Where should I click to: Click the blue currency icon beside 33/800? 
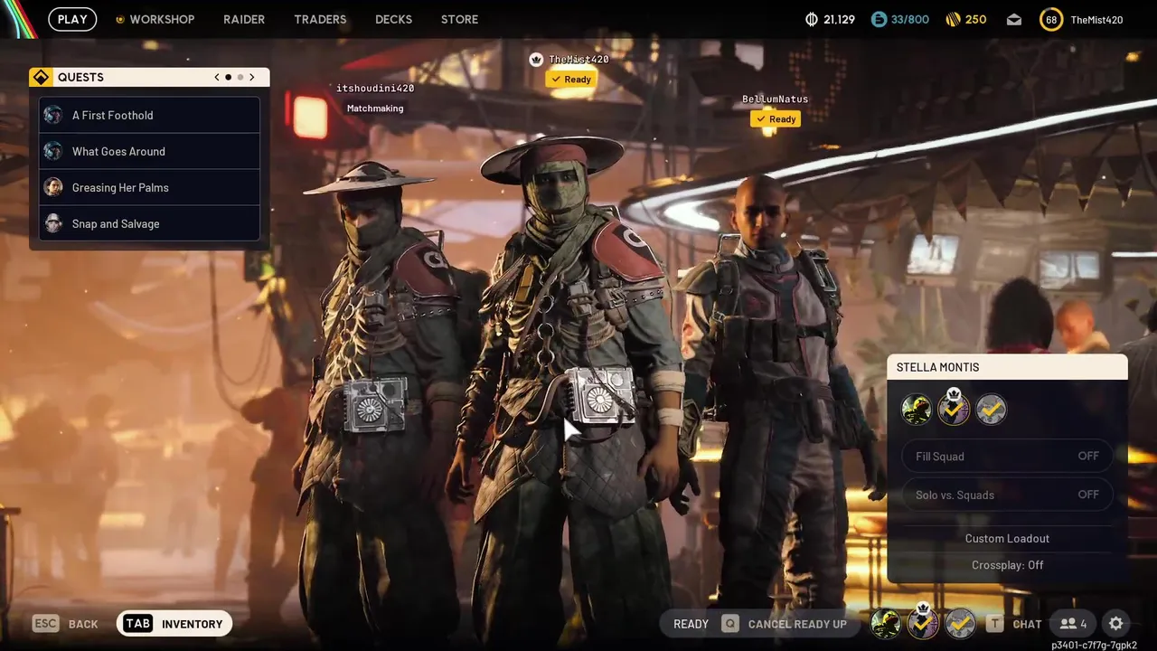coord(879,19)
